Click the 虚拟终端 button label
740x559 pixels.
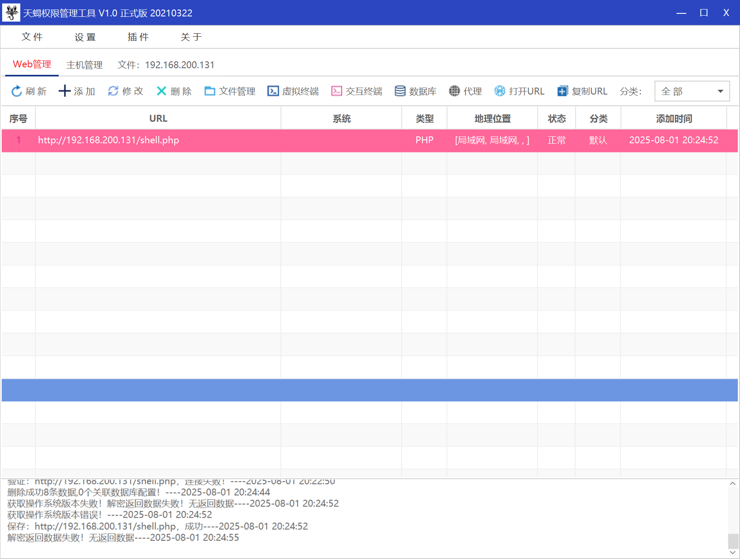click(x=301, y=91)
